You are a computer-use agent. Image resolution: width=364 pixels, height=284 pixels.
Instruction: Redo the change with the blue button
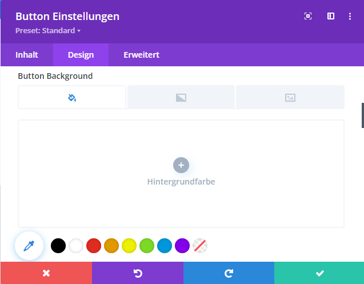click(229, 273)
